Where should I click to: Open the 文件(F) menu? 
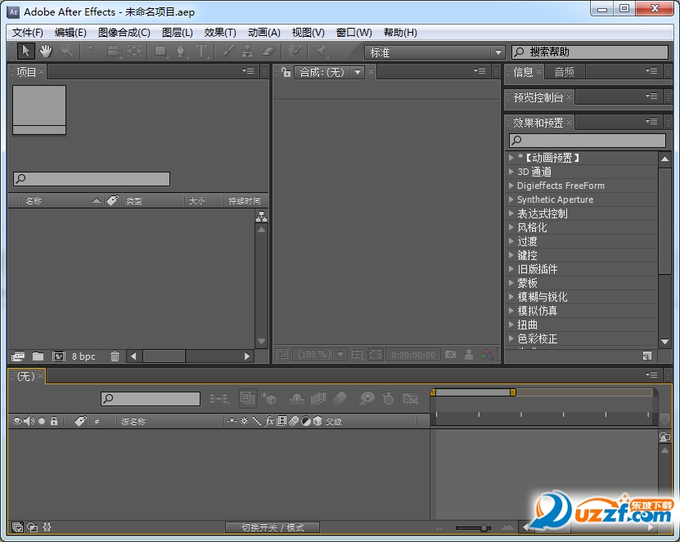pos(28,33)
